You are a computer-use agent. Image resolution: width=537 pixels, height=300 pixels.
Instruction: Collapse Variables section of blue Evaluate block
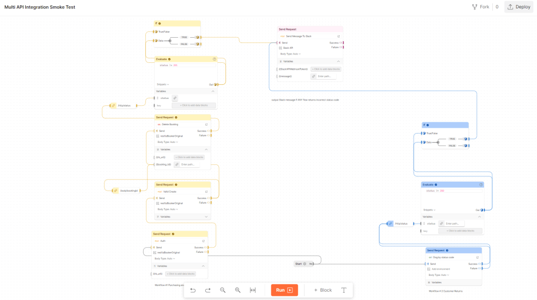pyautogui.click(x=479, y=217)
